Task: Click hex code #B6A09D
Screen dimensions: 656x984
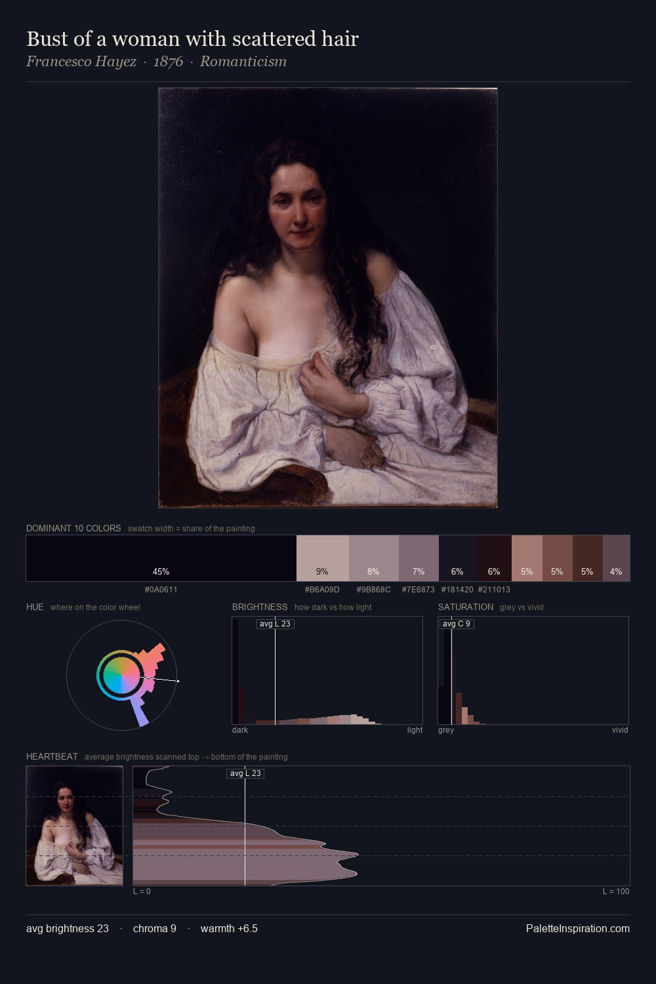Action: click(322, 589)
